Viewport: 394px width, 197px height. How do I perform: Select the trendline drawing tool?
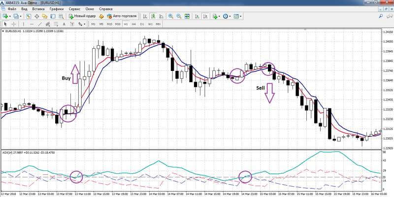(x=40, y=24)
